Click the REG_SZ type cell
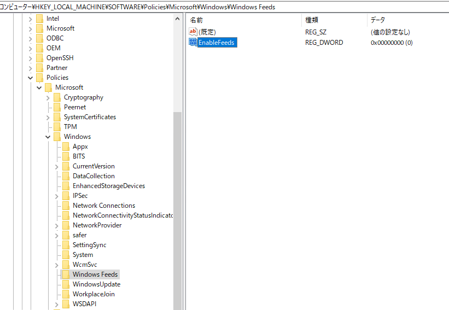 [316, 32]
